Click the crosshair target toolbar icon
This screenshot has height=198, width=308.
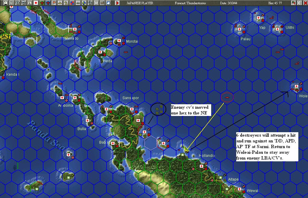click(x=90, y=3)
